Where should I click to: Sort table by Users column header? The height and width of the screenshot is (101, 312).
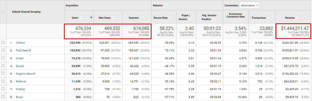click(x=75, y=18)
